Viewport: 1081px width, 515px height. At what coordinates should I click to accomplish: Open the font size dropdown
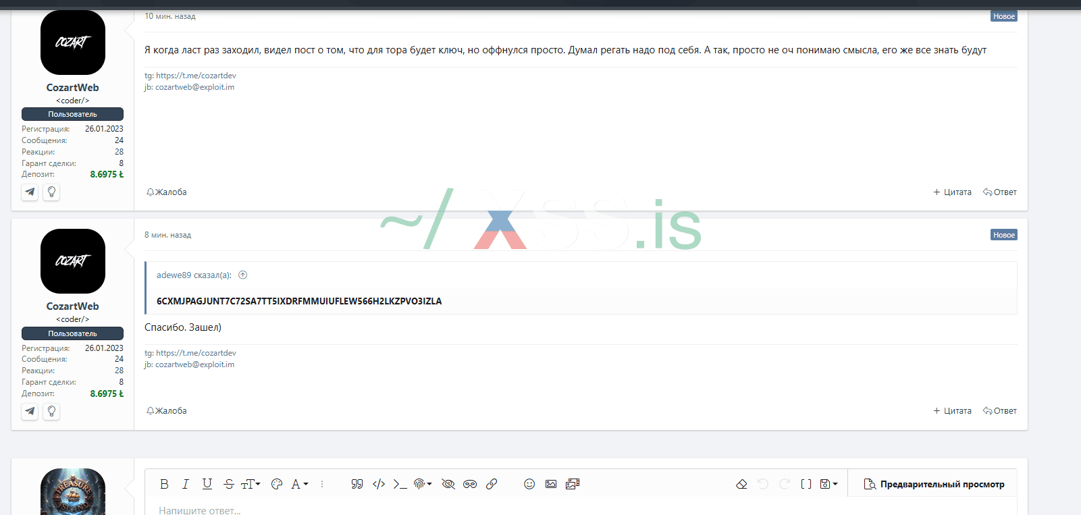251,484
